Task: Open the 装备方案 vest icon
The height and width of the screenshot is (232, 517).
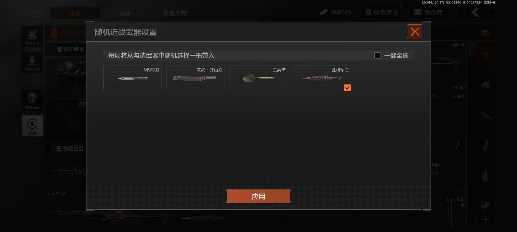Action: (x=32, y=37)
